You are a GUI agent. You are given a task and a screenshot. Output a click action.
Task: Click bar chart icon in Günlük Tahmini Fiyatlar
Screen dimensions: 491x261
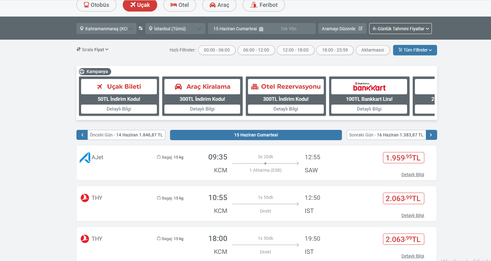point(375,28)
